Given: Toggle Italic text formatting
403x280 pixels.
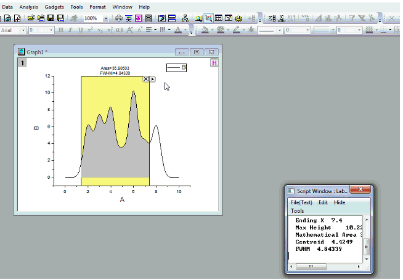Looking at the screenshot, I should point(70,30).
